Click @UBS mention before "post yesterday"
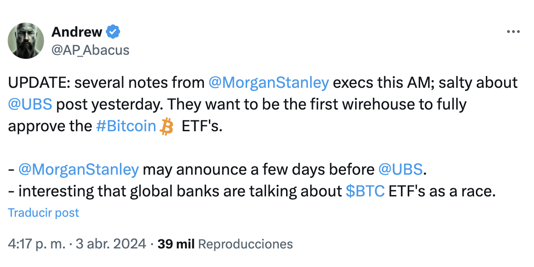Viewport: 534px width, 267px height. pyautogui.click(x=30, y=105)
